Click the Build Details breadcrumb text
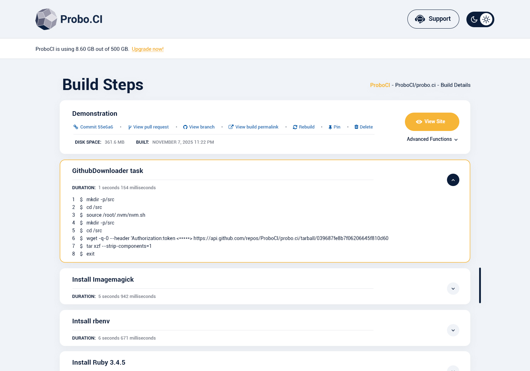530x371 pixels. 455,85
